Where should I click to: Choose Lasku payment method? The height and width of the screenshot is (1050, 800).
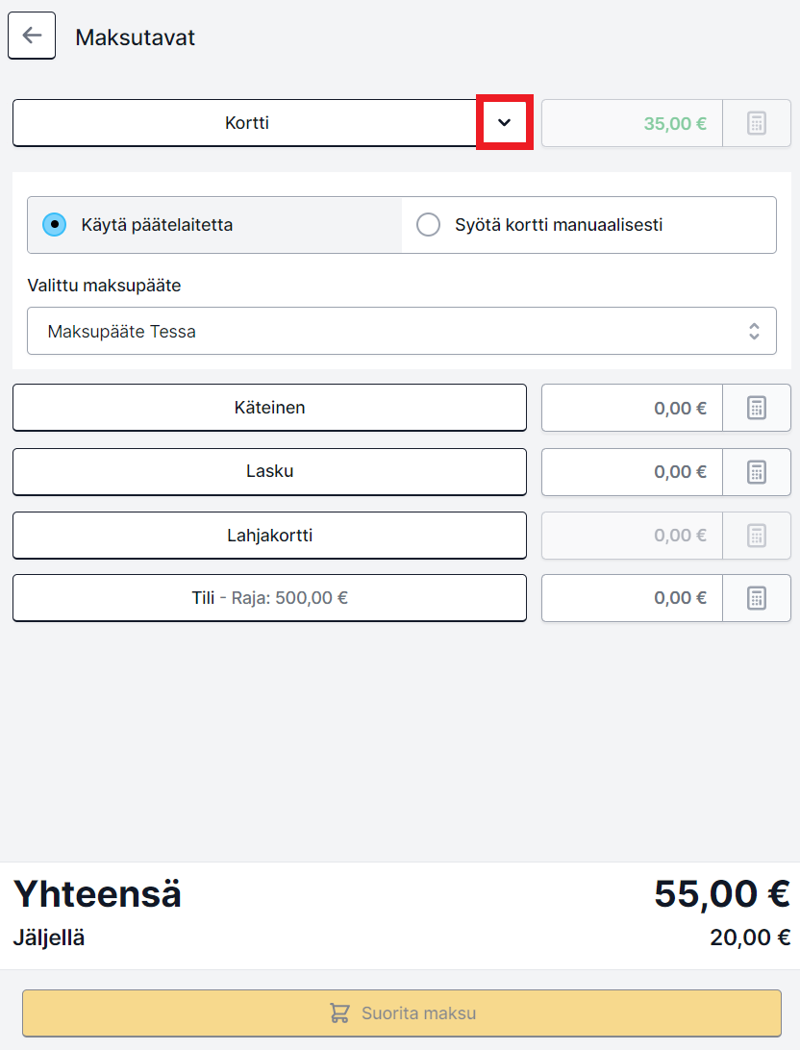click(x=270, y=472)
